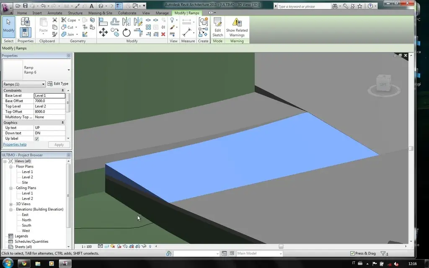Screen dimensions: 429x268
Task: Click Show Related Warnings button
Action: pos(237,27)
